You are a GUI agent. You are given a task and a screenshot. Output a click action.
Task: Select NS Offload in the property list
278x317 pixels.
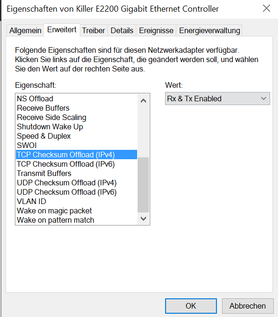[x=76, y=99]
